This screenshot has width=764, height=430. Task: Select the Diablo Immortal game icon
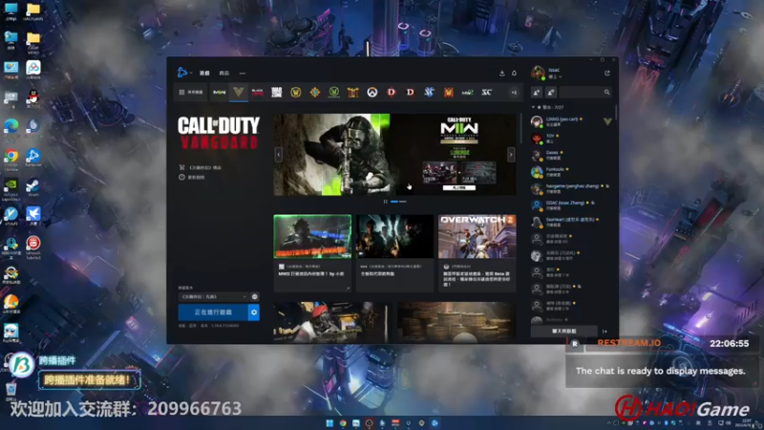pyautogui.click(x=352, y=92)
